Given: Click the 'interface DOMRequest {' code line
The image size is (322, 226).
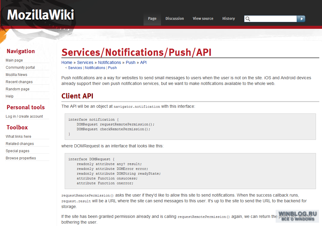Looking at the screenshot, I should click(x=91, y=159).
